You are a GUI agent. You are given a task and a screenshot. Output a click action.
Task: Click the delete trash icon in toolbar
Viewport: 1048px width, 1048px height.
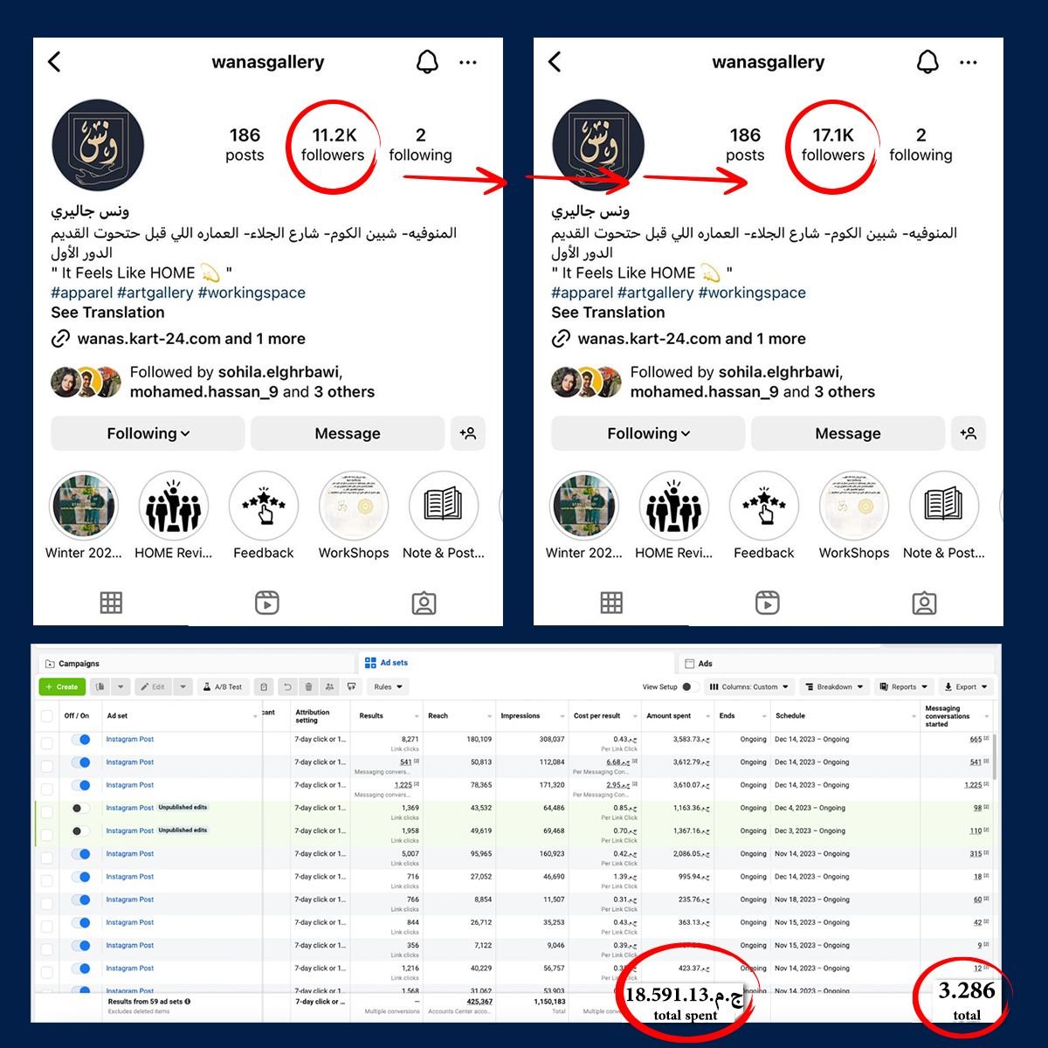pos(309,686)
